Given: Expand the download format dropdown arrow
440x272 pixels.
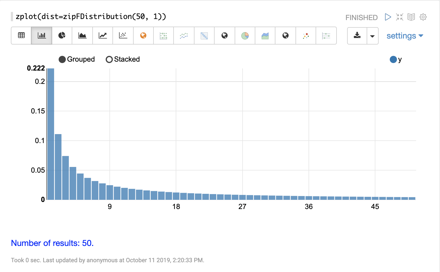Looking at the screenshot, I should pos(372,36).
